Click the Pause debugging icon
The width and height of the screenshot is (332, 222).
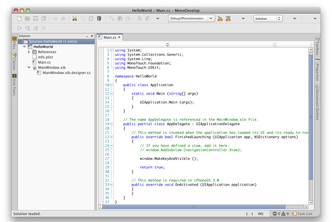pyautogui.click(x=44, y=28)
